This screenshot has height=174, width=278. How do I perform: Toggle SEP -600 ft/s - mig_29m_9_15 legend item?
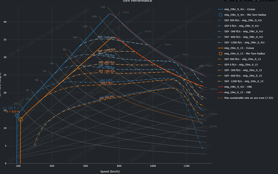240,76
